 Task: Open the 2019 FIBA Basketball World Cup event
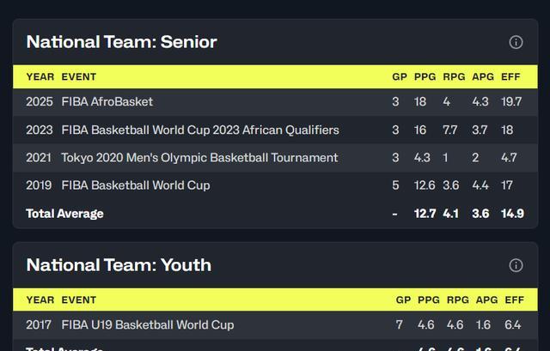pos(136,185)
